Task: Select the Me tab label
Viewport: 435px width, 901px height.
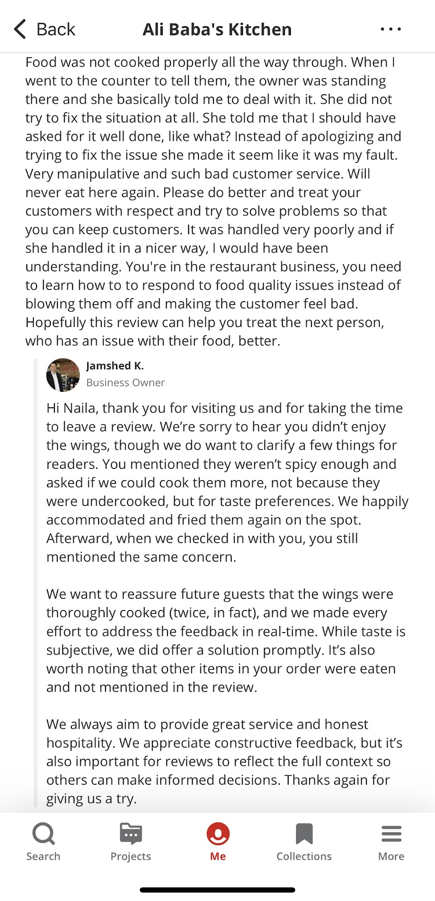Action: (218, 856)
